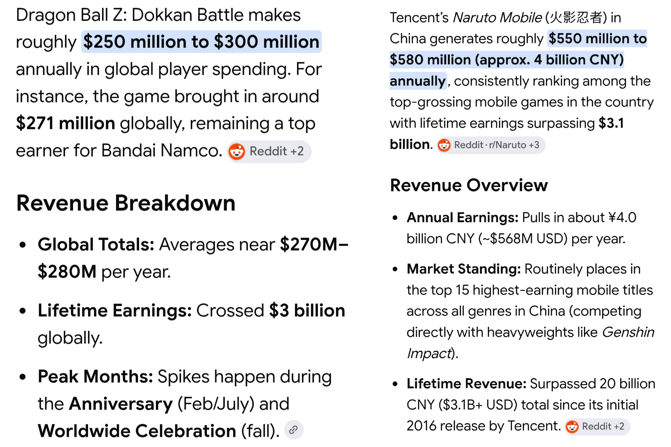Click the Reddit logo after '2016 release by Tencent'
The width and height of the screenshot is (671, 447).
coord(572,427)
